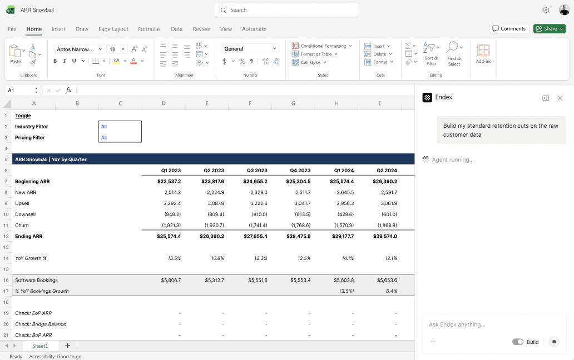Click the Endex panel logo icon

click(x=427, y=98)
